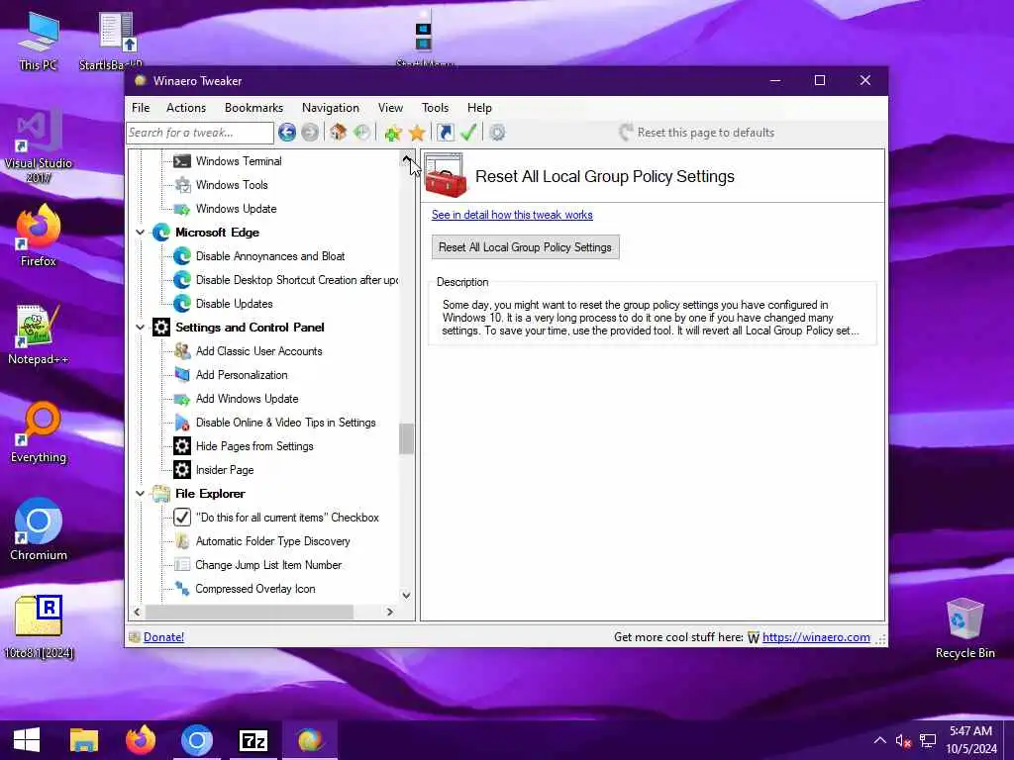Show hidden system tray icons chevron

point(880,740)
